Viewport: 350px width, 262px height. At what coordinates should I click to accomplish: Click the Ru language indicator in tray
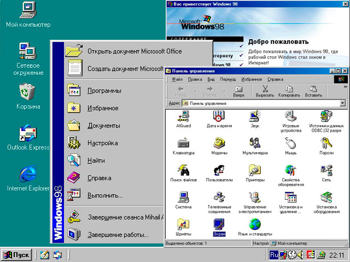(273, 255)
